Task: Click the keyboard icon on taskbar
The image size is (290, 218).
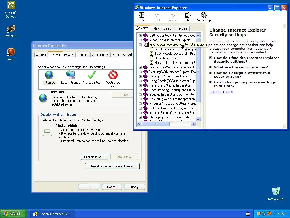Action: pos(248,214)
